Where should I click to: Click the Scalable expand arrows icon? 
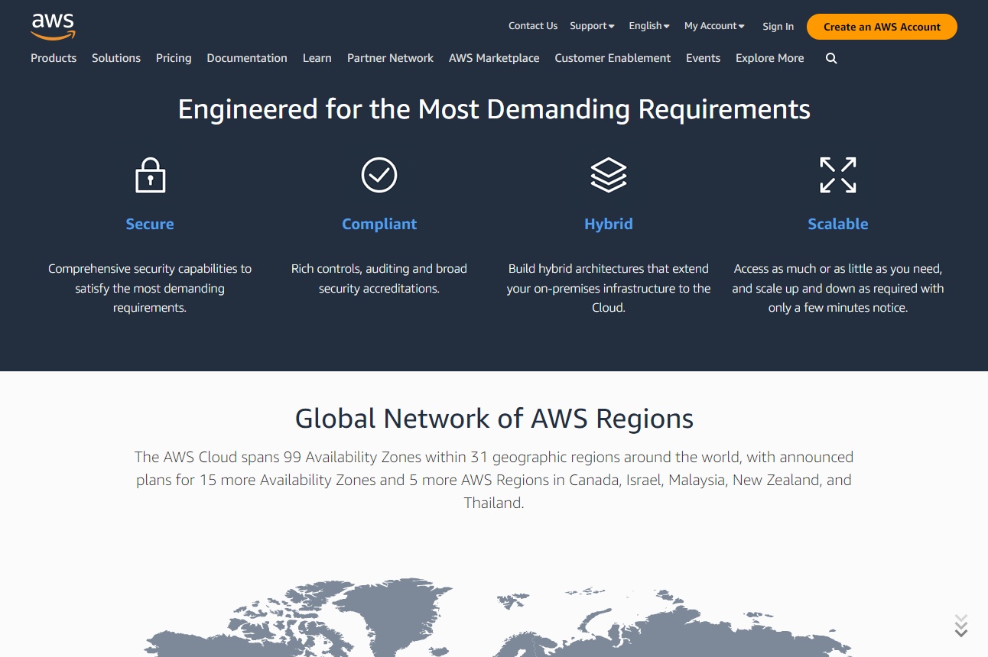pyautogui.click(x=838, y=175)
